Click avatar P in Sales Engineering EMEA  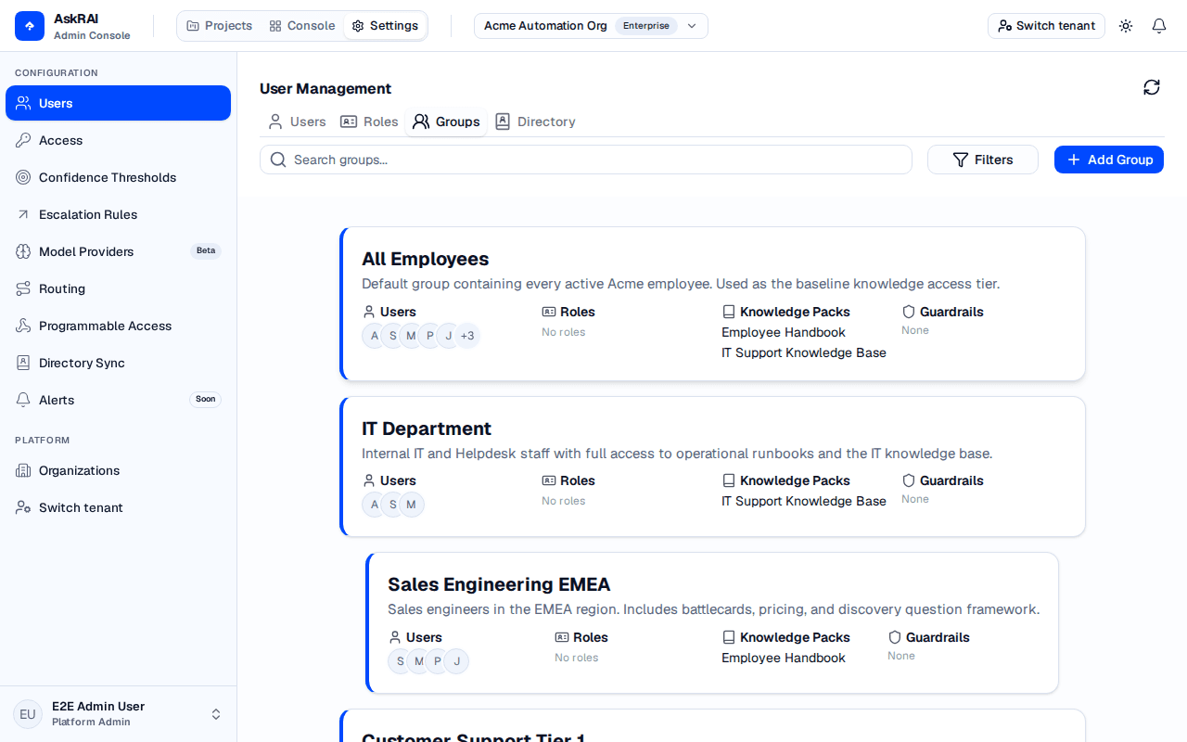438,661
